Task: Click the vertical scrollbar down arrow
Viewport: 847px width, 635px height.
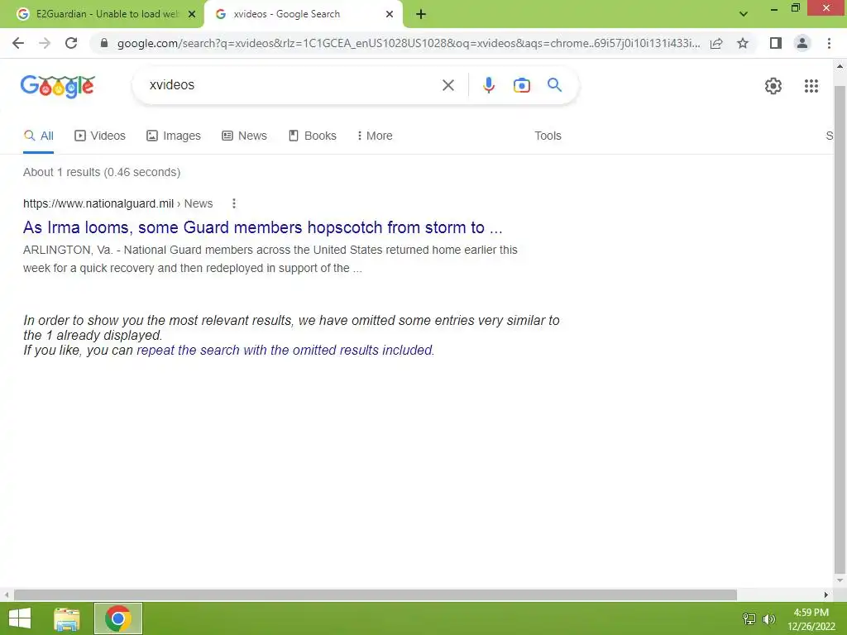Action: click(x=840, y=581)
